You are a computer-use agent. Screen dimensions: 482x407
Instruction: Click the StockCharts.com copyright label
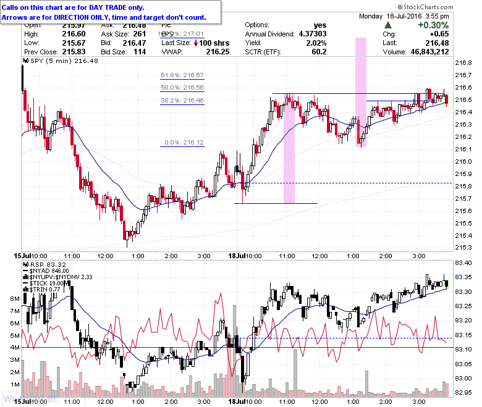[425, 7]
